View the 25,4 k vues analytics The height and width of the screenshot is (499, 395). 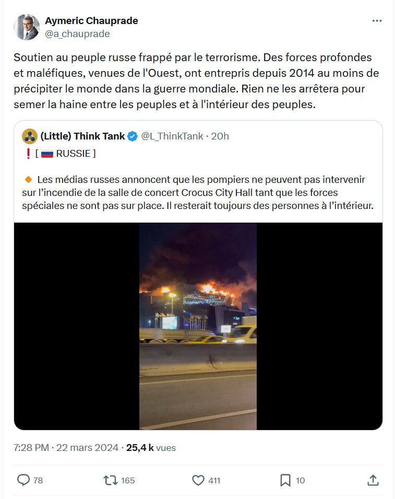pyautogui.click(x=151, y=448)
